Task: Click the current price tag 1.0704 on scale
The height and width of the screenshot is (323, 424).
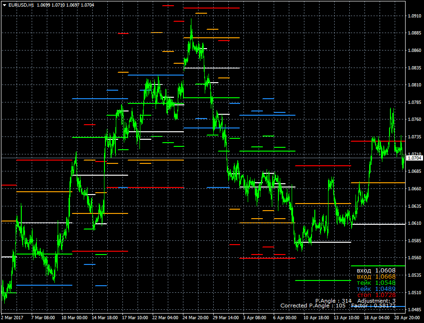Action: pos(415,158)
